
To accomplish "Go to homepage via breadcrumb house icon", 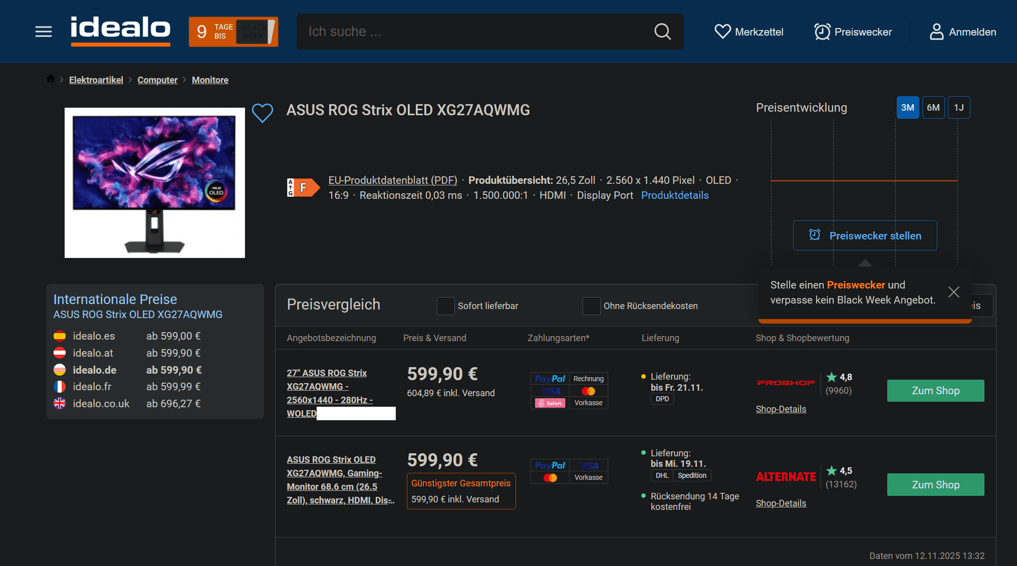I will pyautogui.click(x=50, y=79).
